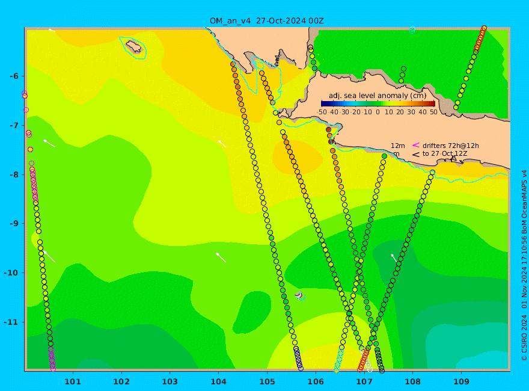Click the title text OM_an_v4 27-Oct-2024 00Z
This screenshot has height=391, width=529.
pyautogui.click(x=266, y=21)
